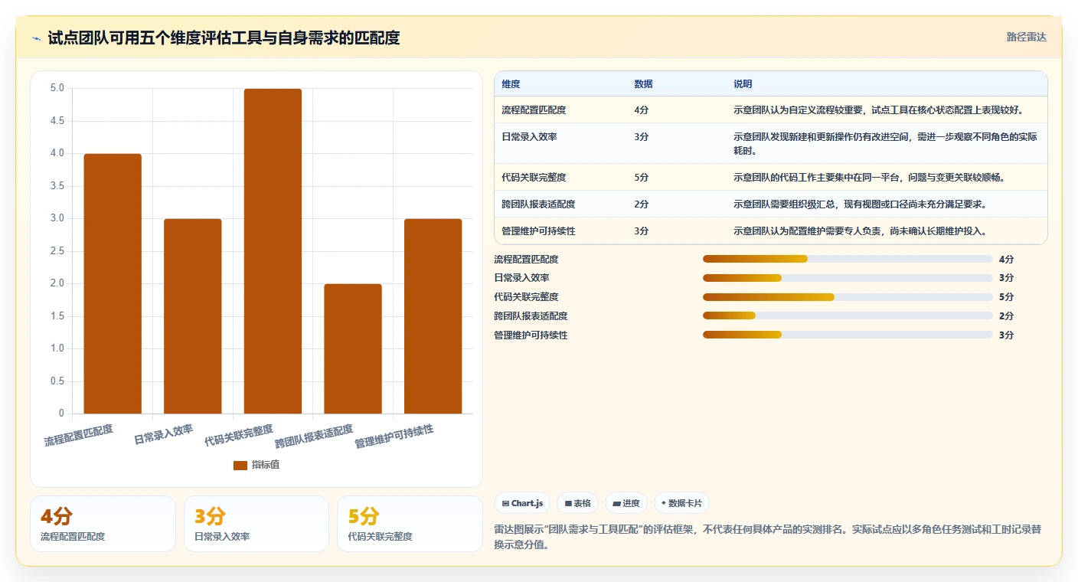
Task: Select the 数据卡片 tag
Action: tap(681, 503)
